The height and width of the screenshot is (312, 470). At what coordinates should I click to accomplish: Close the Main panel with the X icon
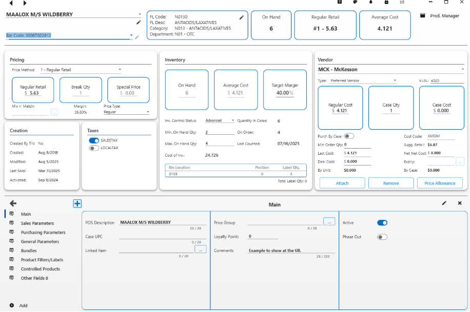point(460,203)
